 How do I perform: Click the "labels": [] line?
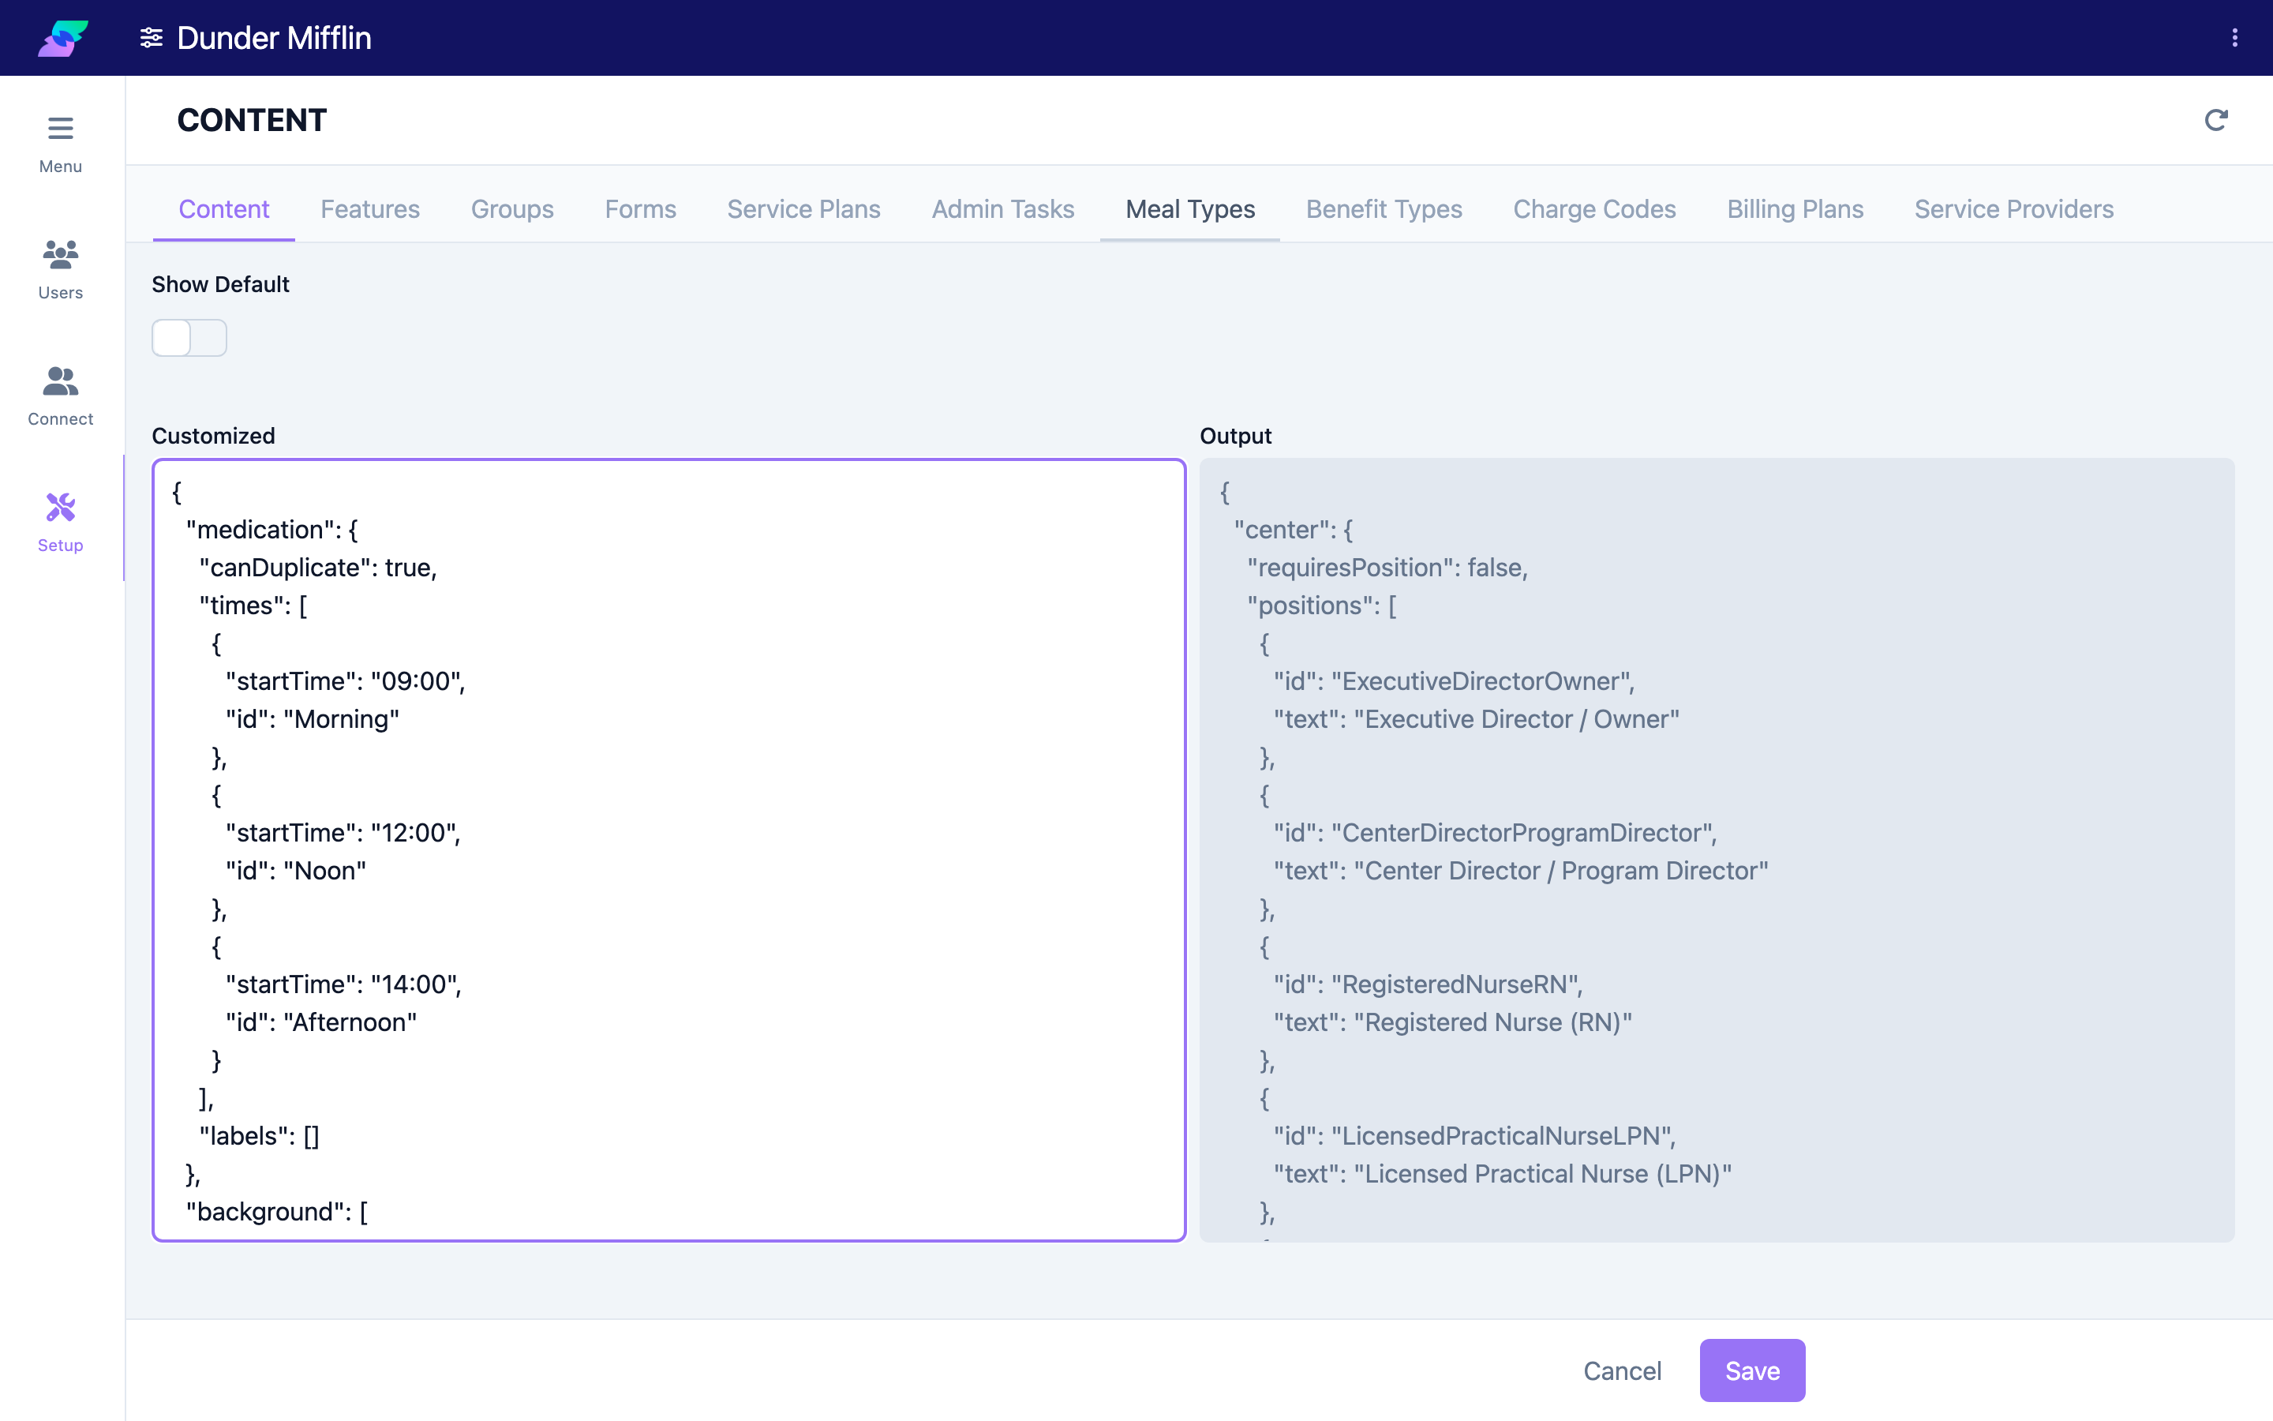tap(259, 1136)
